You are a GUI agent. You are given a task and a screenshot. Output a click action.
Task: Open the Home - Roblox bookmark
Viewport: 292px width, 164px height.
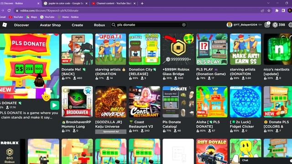tap(68, 17)
